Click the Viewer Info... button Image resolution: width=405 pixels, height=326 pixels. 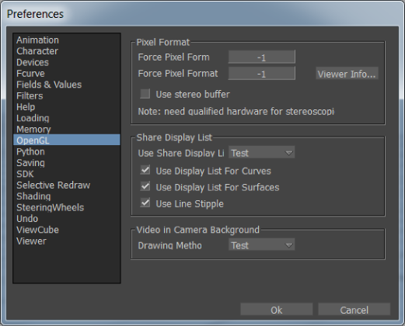point(347,74)
